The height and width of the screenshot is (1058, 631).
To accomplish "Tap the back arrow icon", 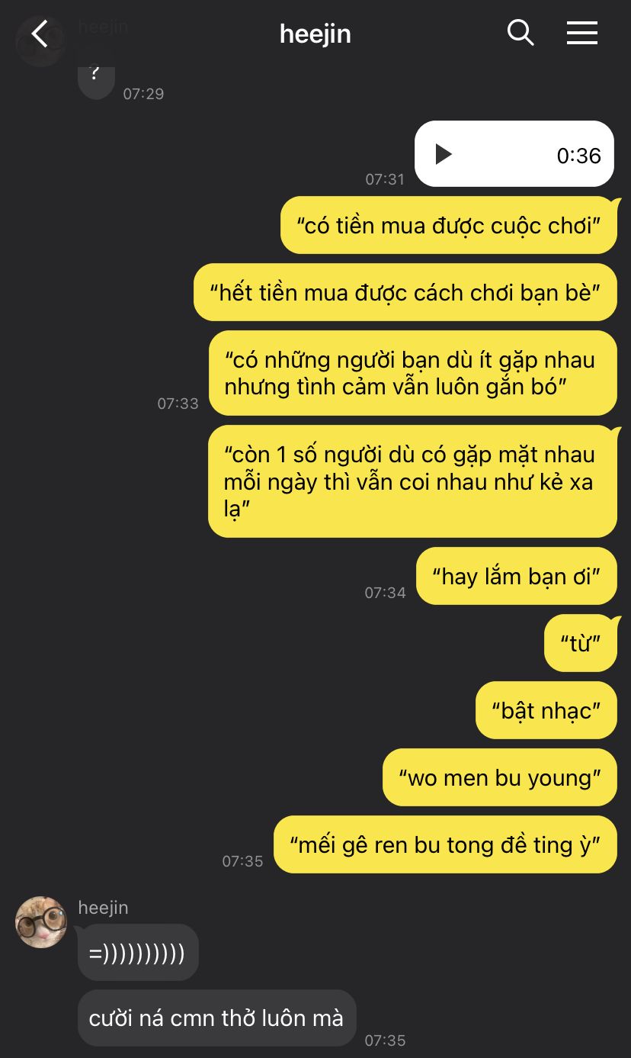I will pyautogui.click(x=39, y=34).
